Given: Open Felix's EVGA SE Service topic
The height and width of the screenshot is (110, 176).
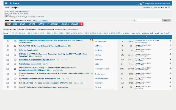Looking at the screenshot, I should 43,46.
